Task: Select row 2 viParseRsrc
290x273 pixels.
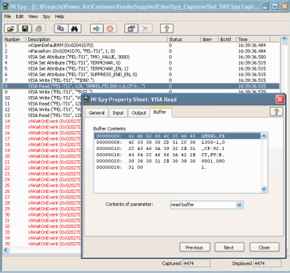Action: pos(141,51)
